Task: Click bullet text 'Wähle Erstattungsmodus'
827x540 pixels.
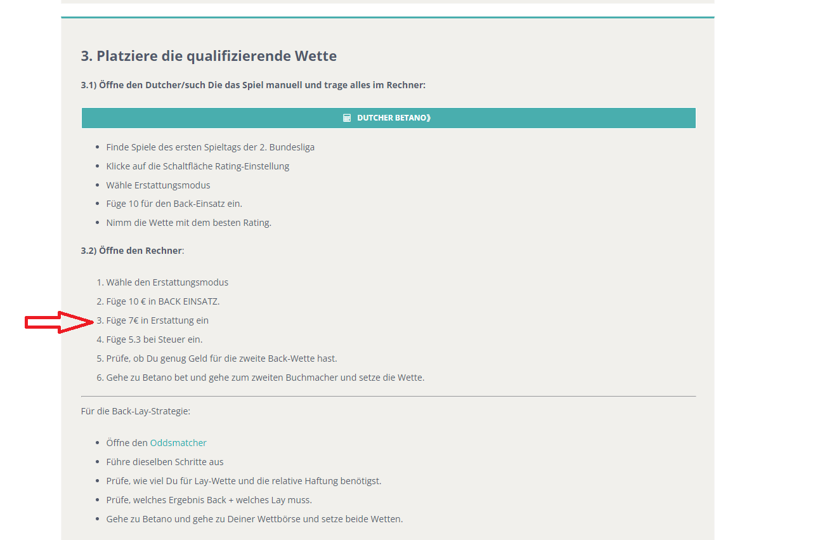Action: [158, 185]
